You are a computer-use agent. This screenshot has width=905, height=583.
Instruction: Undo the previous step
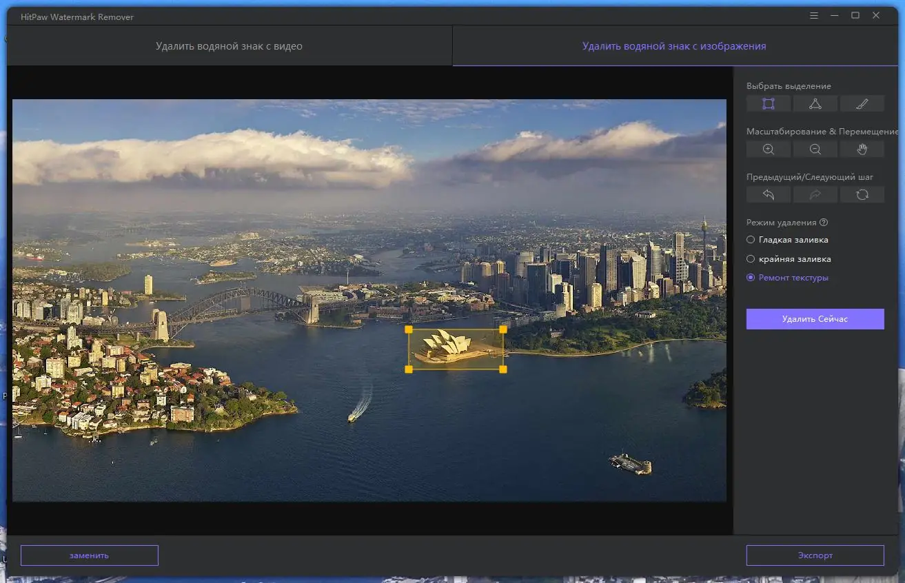(x=769, y=195)
